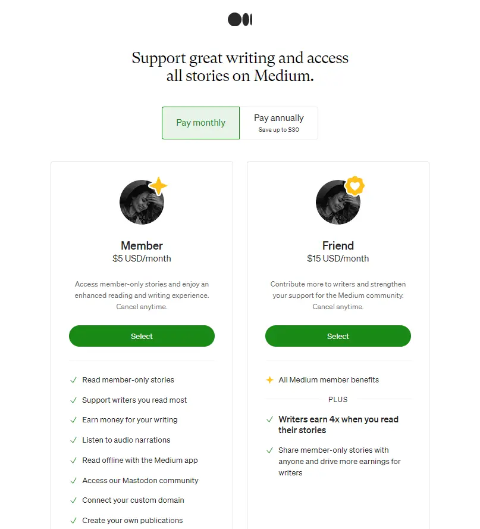Screen dimensions: 480x529
Task: Click the yellow sparkle beside All Medium member benefits
Action: 269,380
